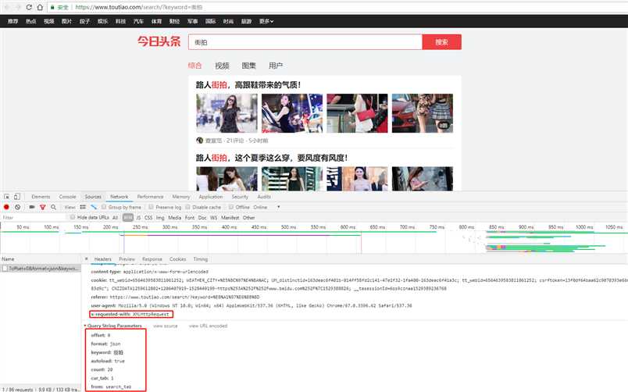Enable Group by frame checkbox
This screenshot has width=628, height=392.
click(104, 207)
